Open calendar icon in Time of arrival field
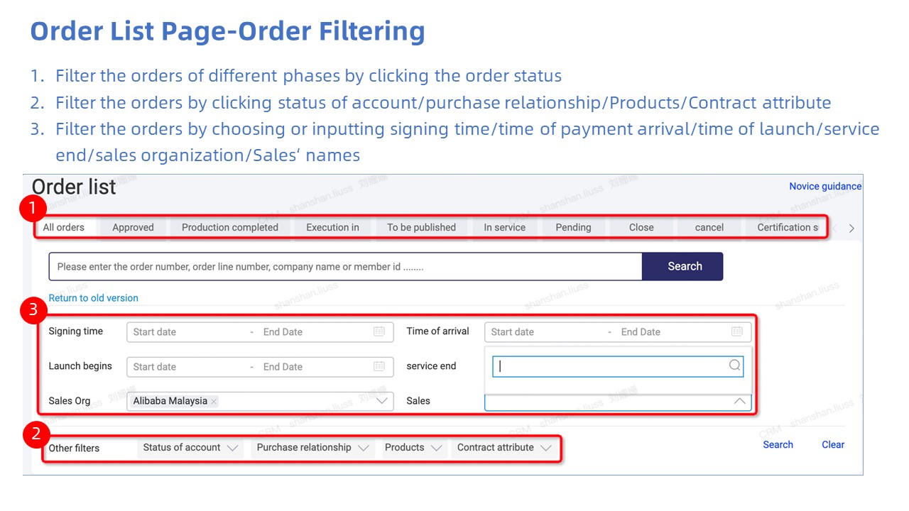This screenshot has width=909, height=511. (x=737, y=331)
